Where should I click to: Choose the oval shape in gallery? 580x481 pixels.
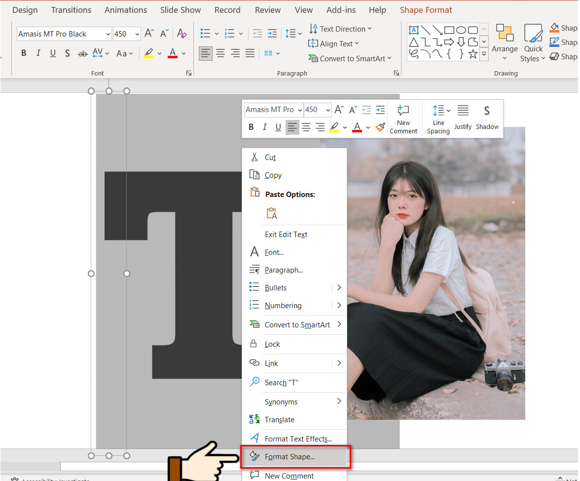click(461, 30)
